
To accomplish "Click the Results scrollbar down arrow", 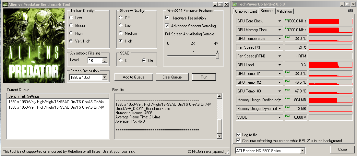I will point(219,136).
